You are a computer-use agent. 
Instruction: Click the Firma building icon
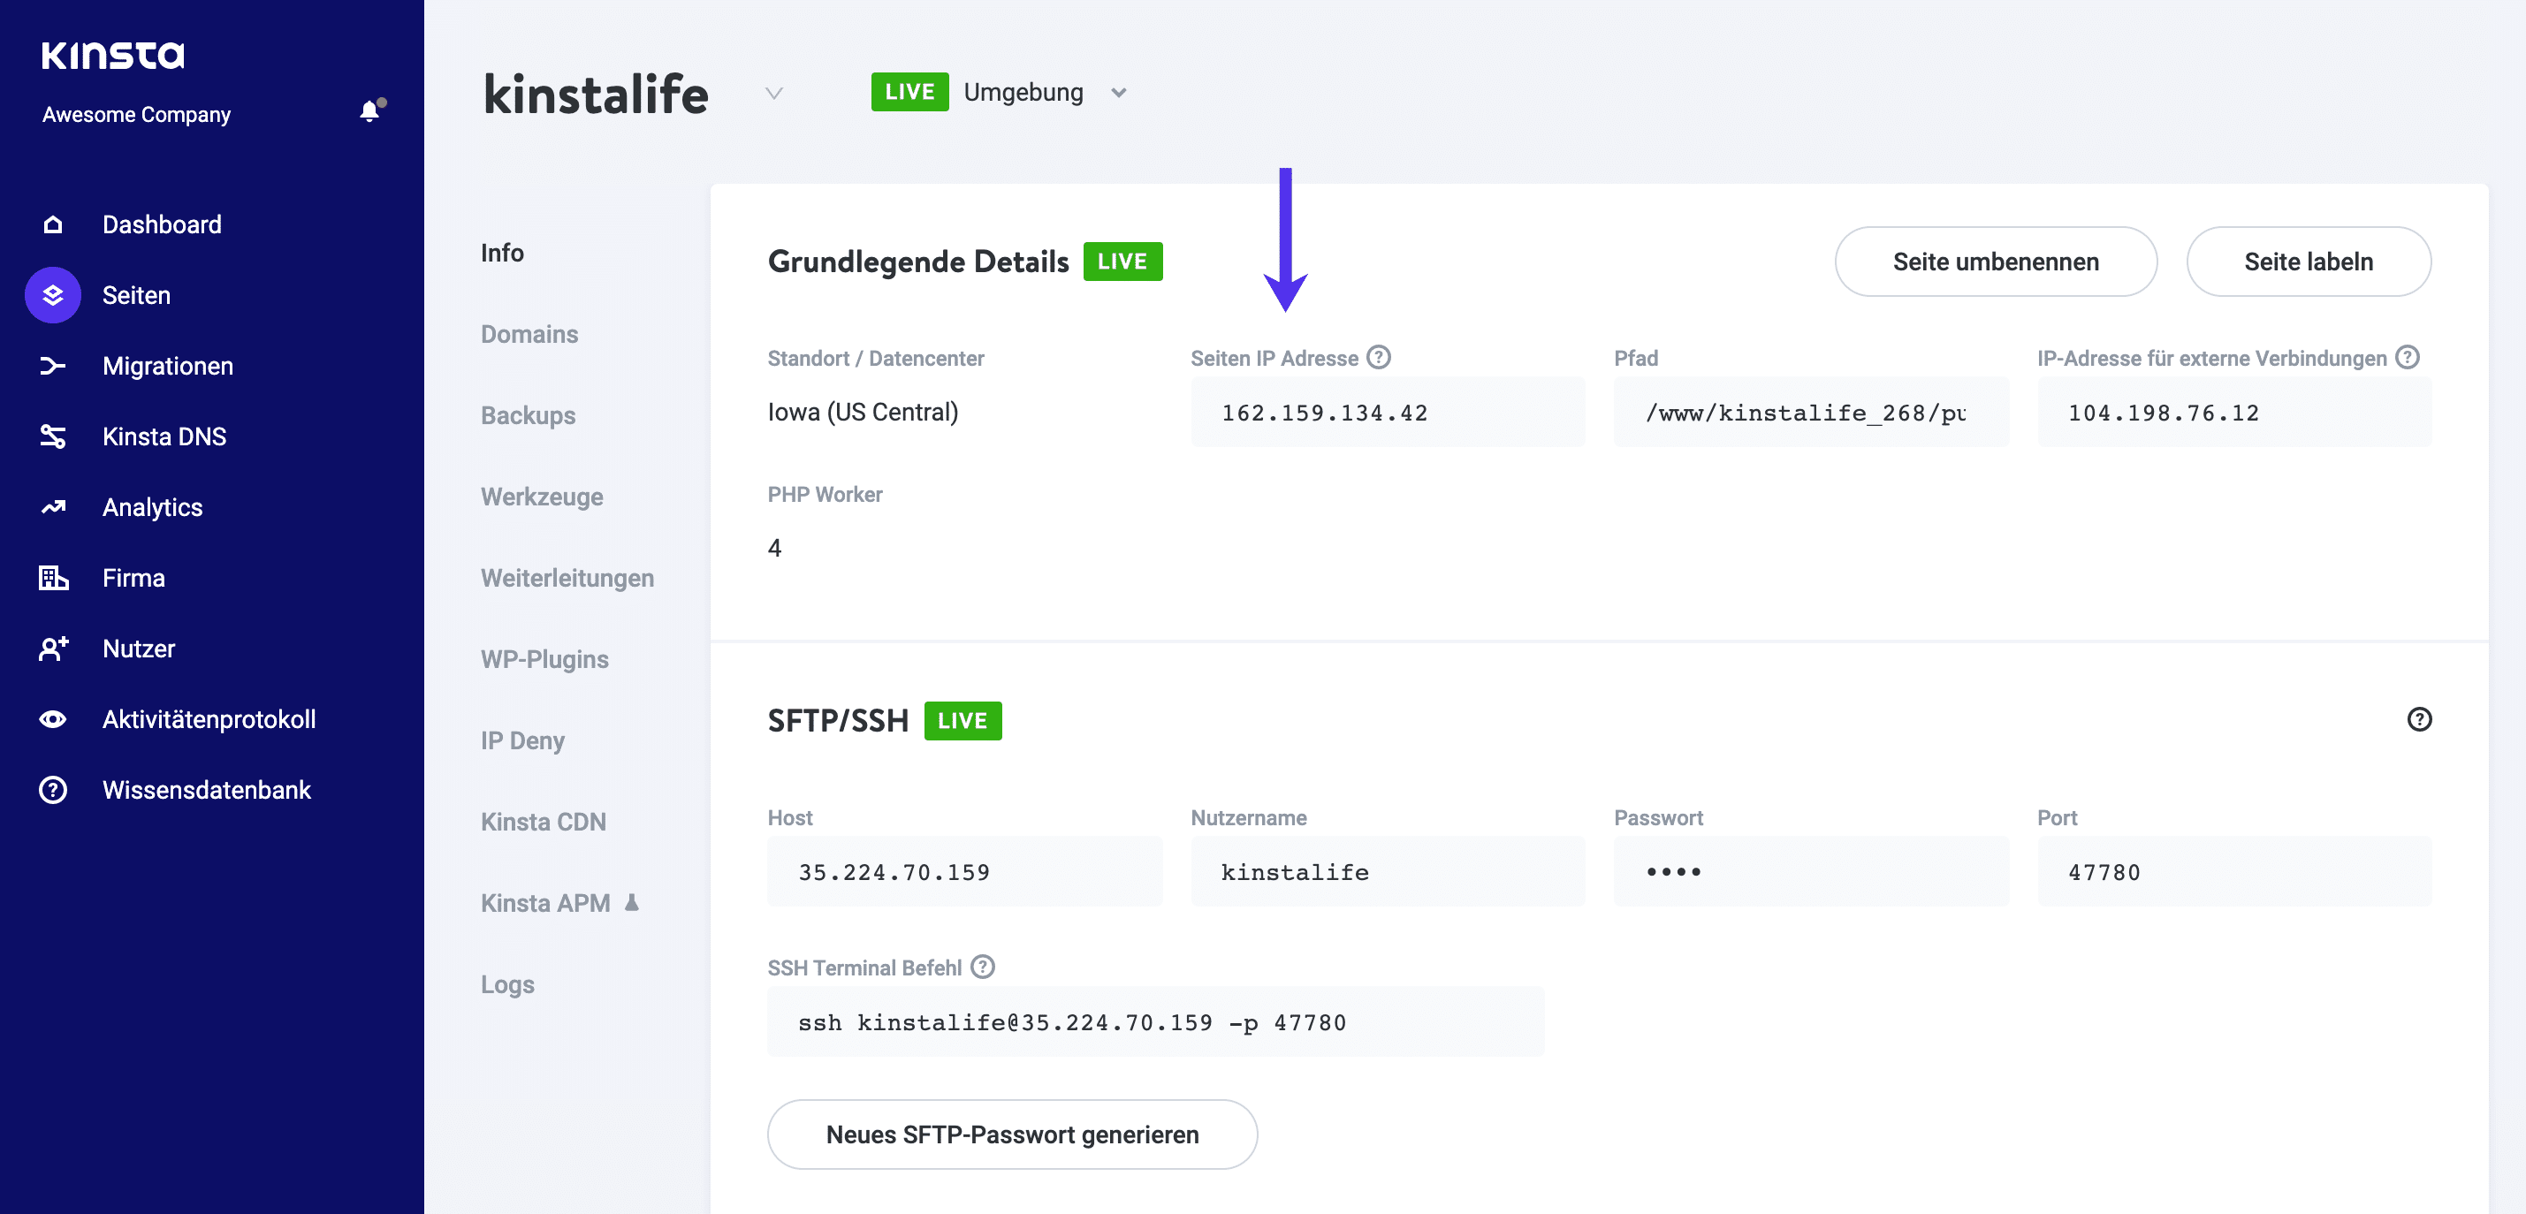tap(52, 578)
